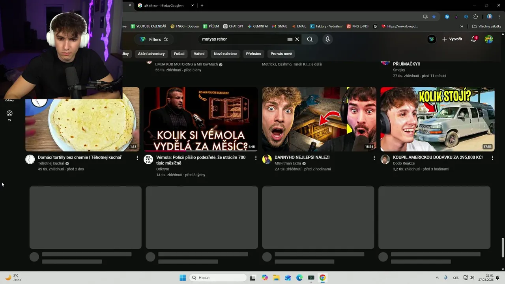Open the Filters button in YouTube
Viewport: 505px width, 284px height.
coord(154,39)
